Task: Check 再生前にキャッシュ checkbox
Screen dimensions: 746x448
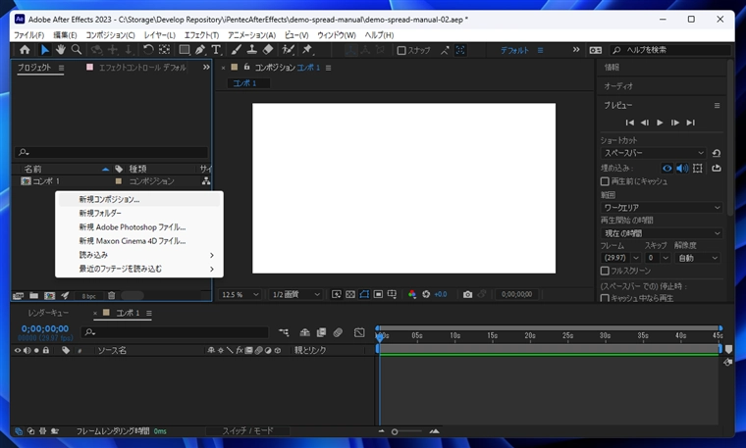Action: pos(605,181)
